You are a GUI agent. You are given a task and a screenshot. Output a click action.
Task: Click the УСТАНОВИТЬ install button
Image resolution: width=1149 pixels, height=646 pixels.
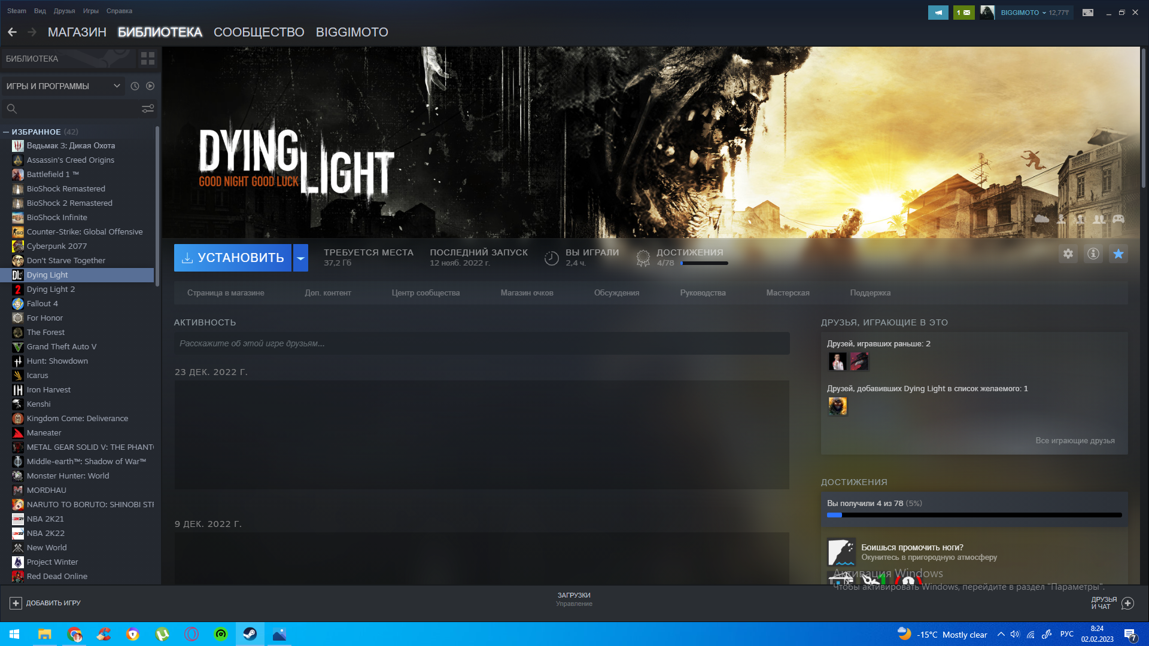point(233,258)
